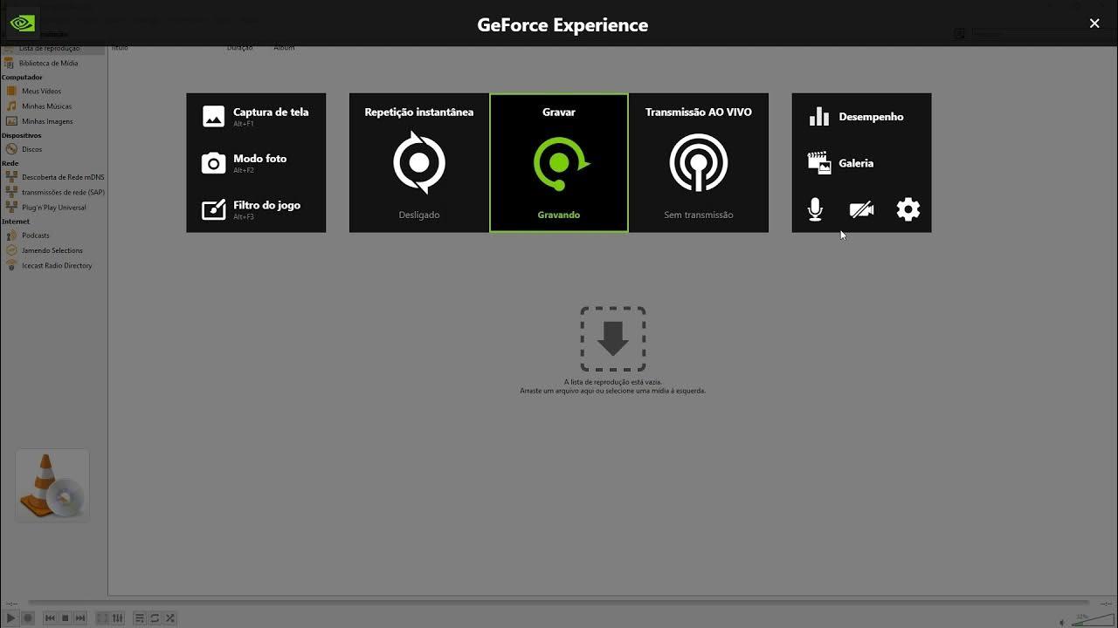The image size is (1118, 628).
Task: Click VLC record button beside play
Action: pos(28,618)
